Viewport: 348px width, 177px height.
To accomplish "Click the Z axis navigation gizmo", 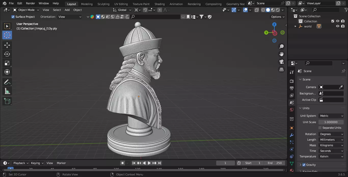I will click(x=274, y=24).
